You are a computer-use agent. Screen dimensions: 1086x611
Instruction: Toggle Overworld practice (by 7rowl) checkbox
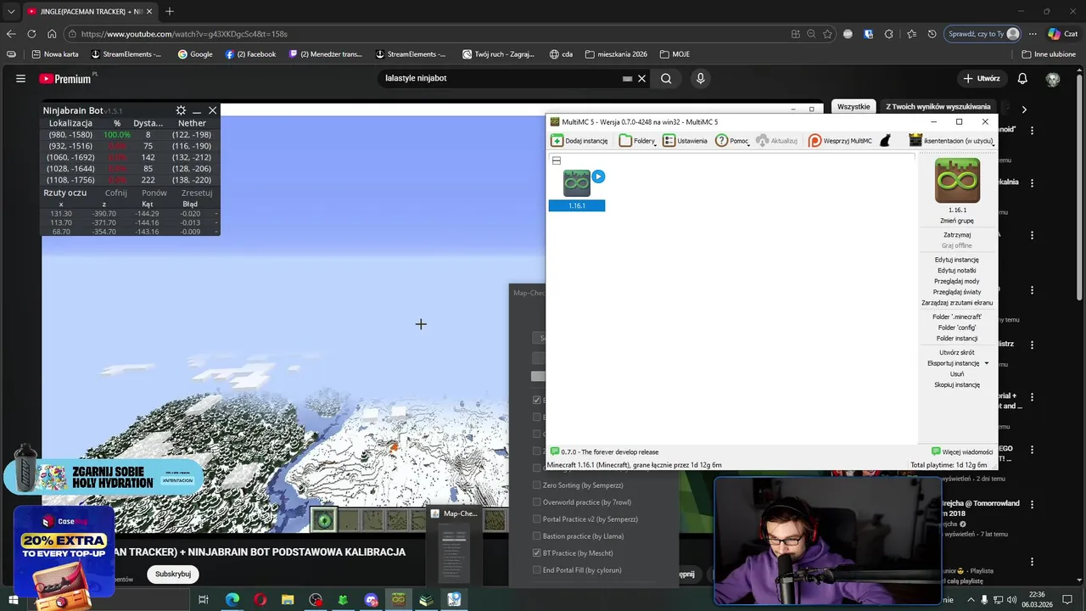pos(536,502)
